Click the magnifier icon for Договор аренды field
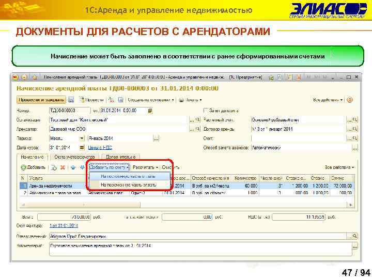 tap(355, 129)
